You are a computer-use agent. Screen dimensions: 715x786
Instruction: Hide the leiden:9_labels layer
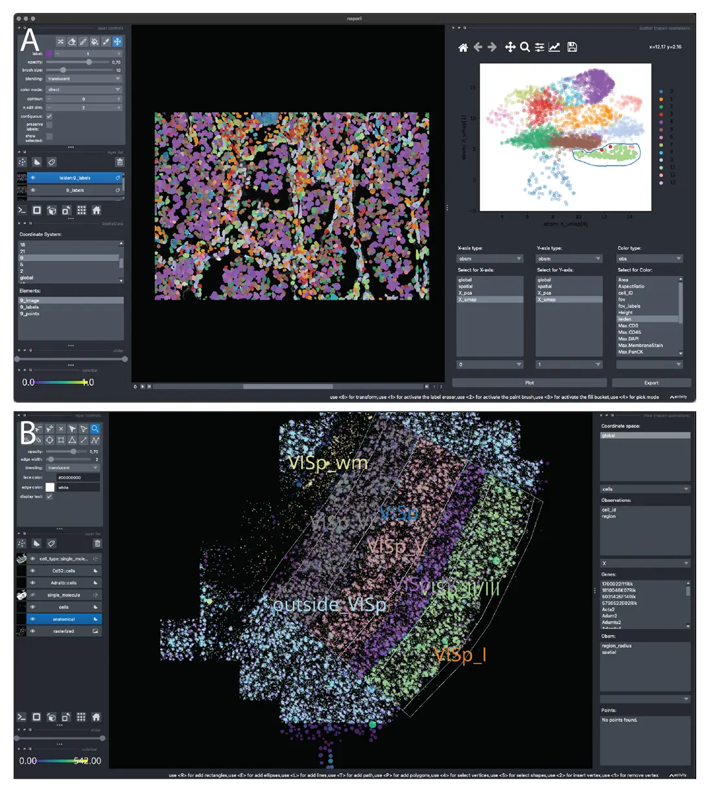(32, 178)
